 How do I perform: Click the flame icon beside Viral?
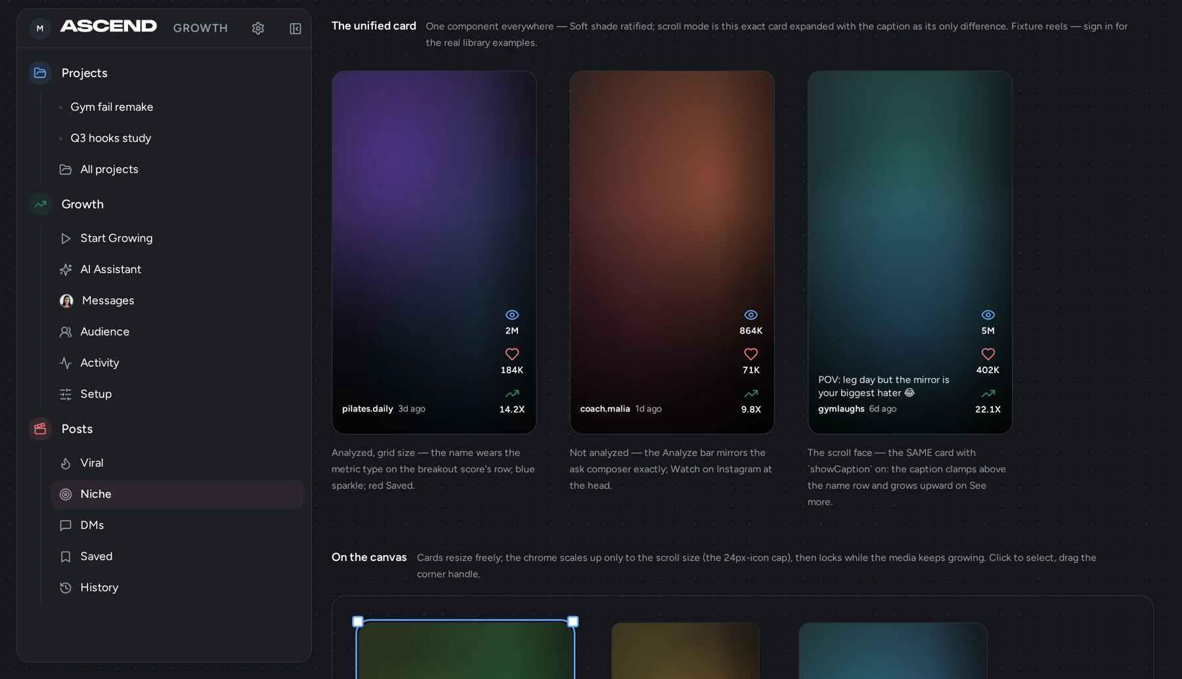66,463
